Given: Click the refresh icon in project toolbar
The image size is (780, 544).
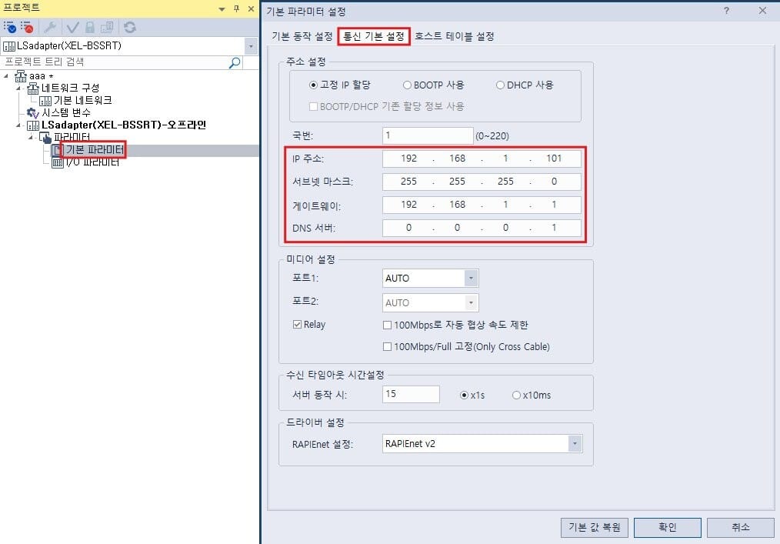Looking at the screenshot, I should pos(130,27).
